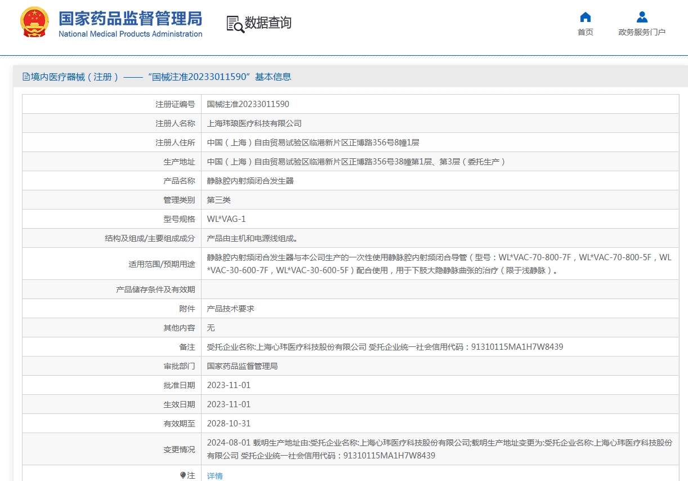Click the 结构及组成/主要组成成分 label

click(150, 238)
